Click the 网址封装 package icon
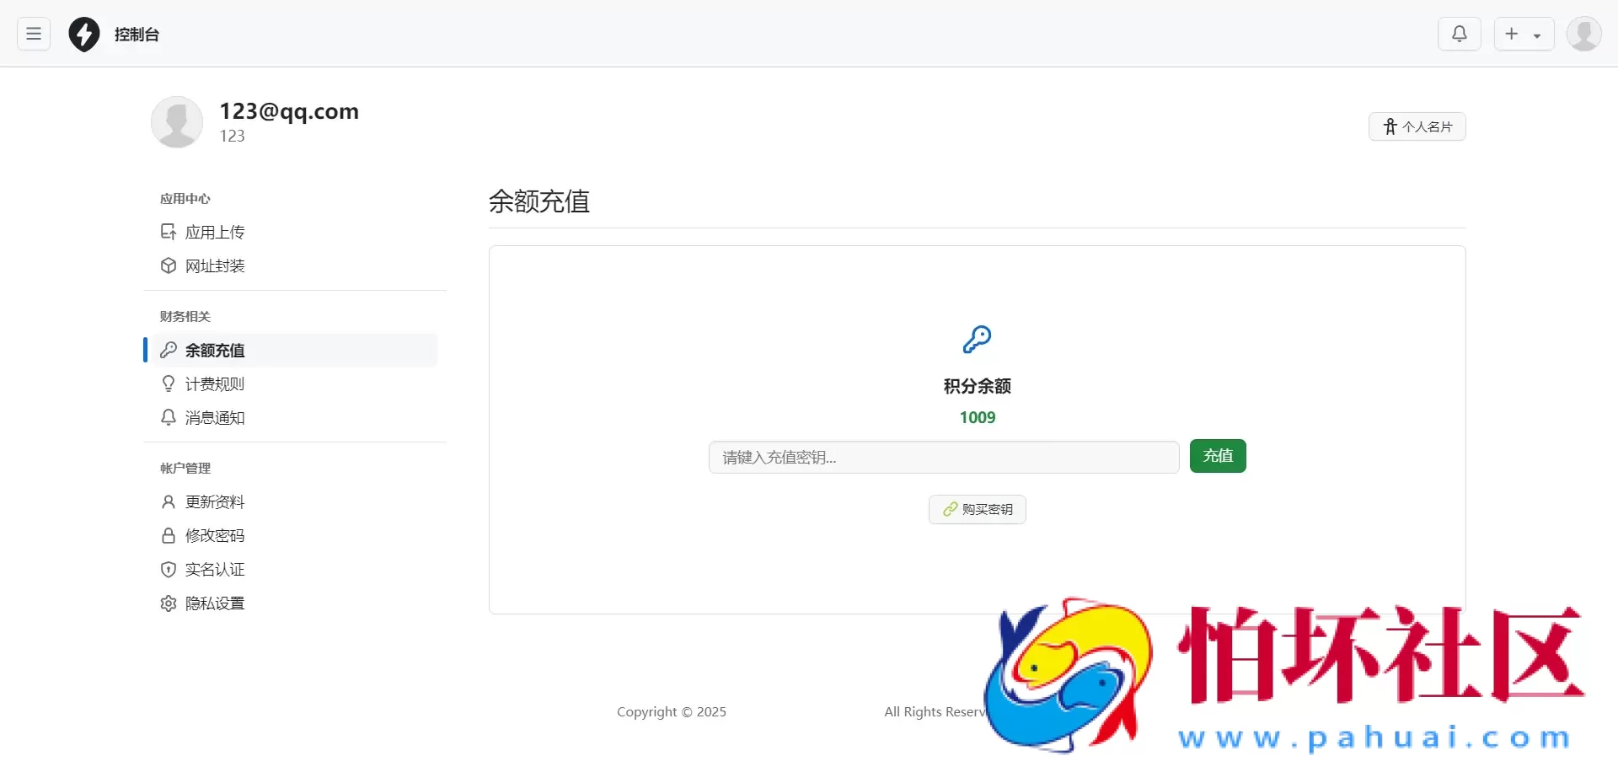The width and height of the screenshot is (1618, 772). [169, 265]
